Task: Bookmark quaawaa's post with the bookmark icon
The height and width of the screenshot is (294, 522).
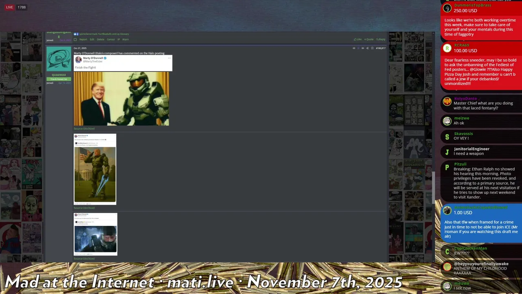Action: 372,48
